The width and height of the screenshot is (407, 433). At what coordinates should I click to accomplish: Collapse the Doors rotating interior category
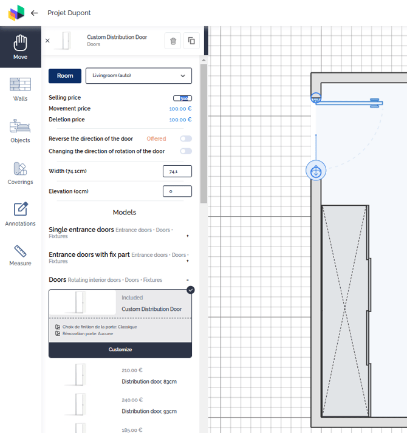click(188, 280)
